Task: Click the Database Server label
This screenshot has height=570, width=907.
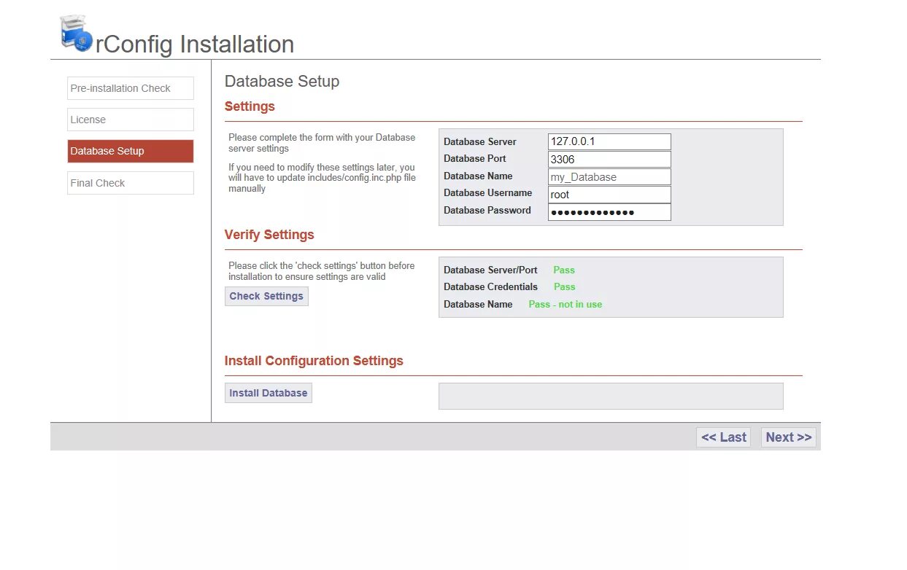Action: pyautogui.click(x=480, y=142)
